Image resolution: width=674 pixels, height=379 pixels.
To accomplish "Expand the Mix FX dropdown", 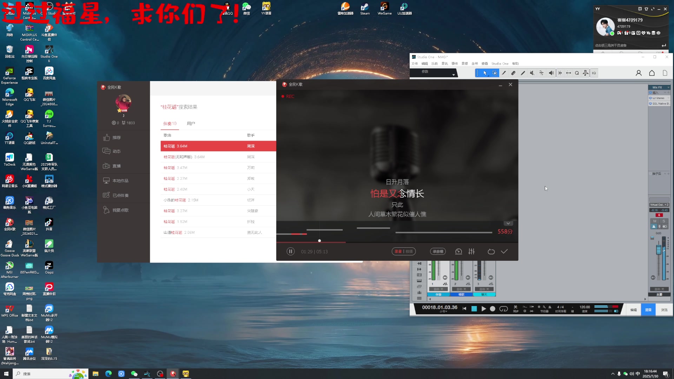I will (x=668, y=87).
